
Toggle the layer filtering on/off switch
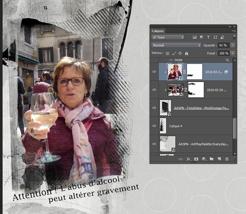[x=234, y=37]
